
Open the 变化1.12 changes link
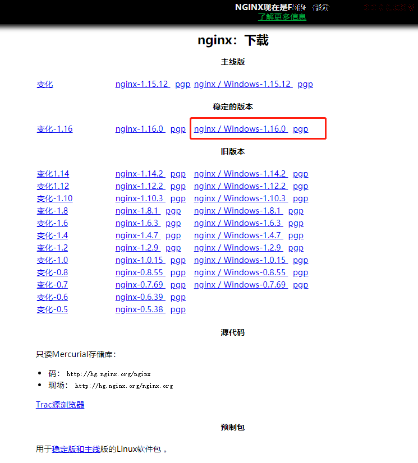pos(53,186)
